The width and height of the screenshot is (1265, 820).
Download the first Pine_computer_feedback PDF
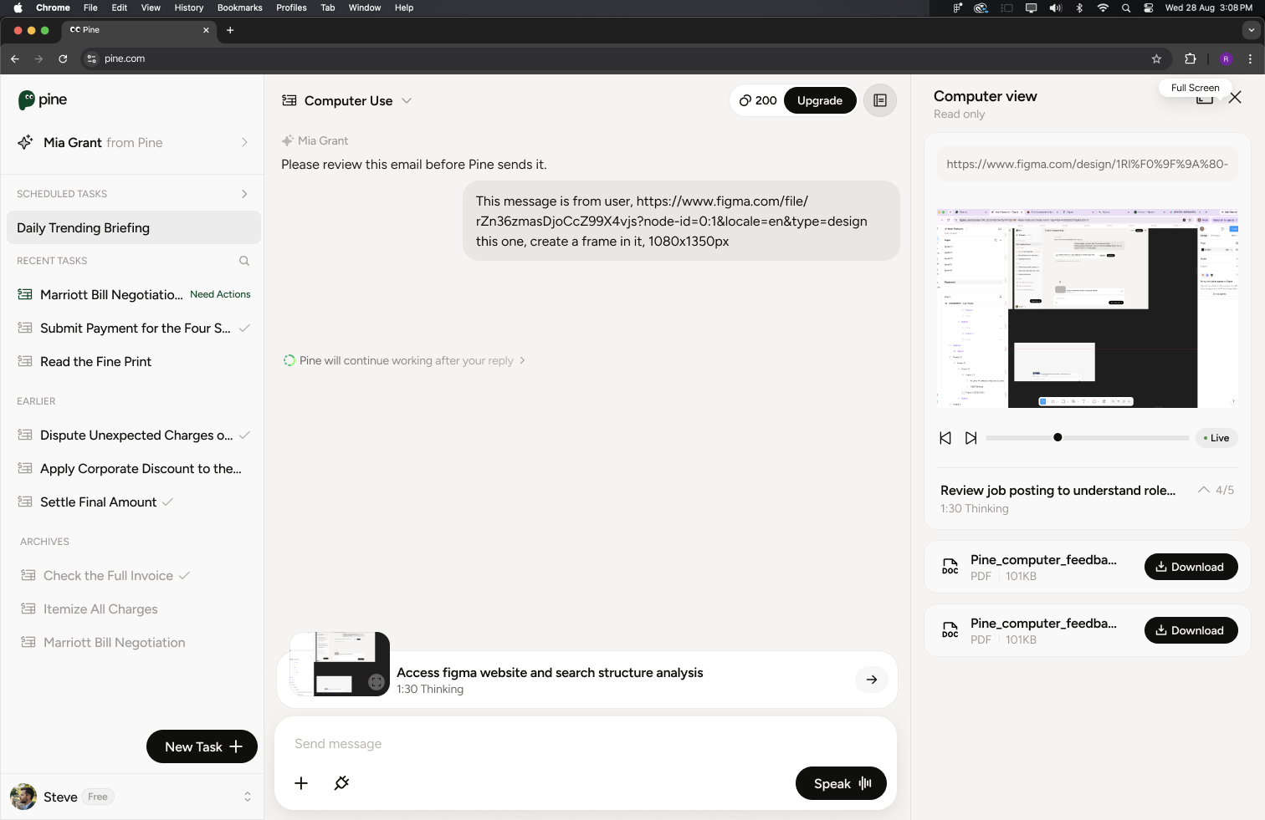click(1191, 567)
